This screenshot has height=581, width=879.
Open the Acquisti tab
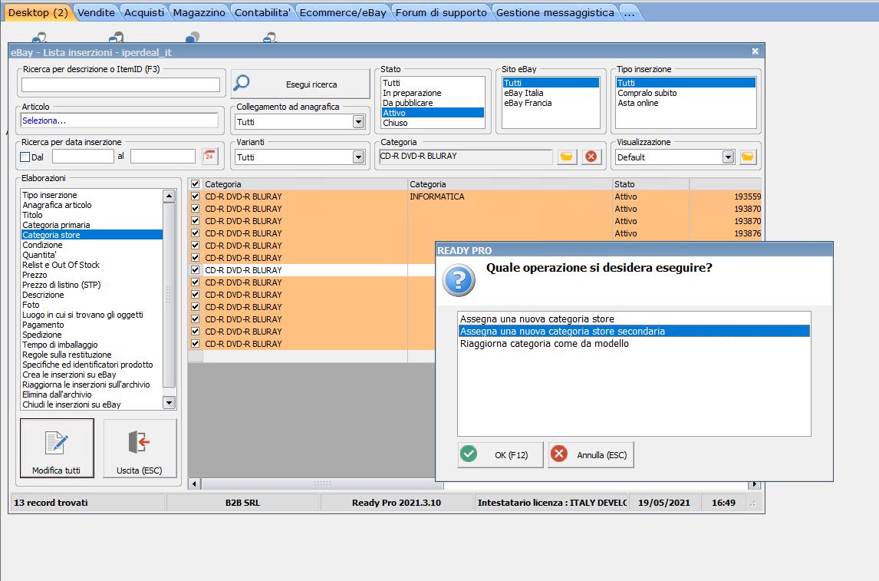[144, 12]
